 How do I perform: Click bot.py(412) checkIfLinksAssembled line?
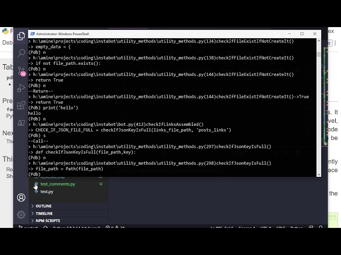pos(116,124)
